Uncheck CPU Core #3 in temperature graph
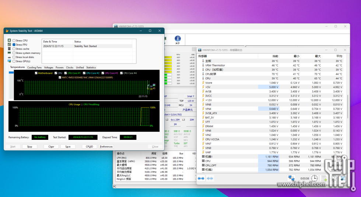Screen dimensions: 361x197 pyautogui.click(x=103, y=73)
